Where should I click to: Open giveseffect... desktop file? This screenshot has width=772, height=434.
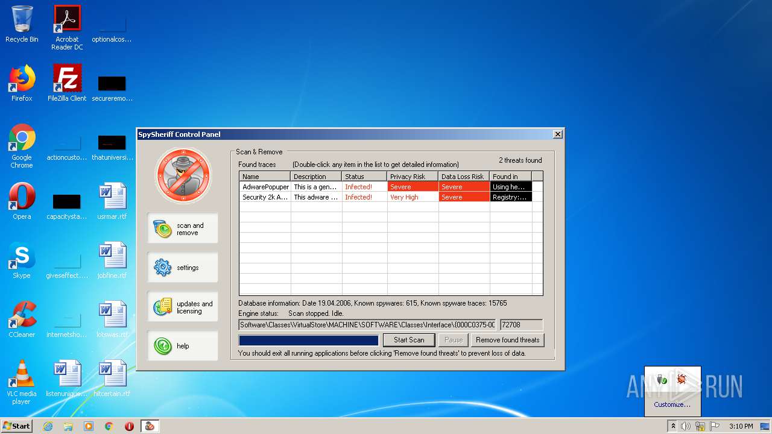(67, 265)
